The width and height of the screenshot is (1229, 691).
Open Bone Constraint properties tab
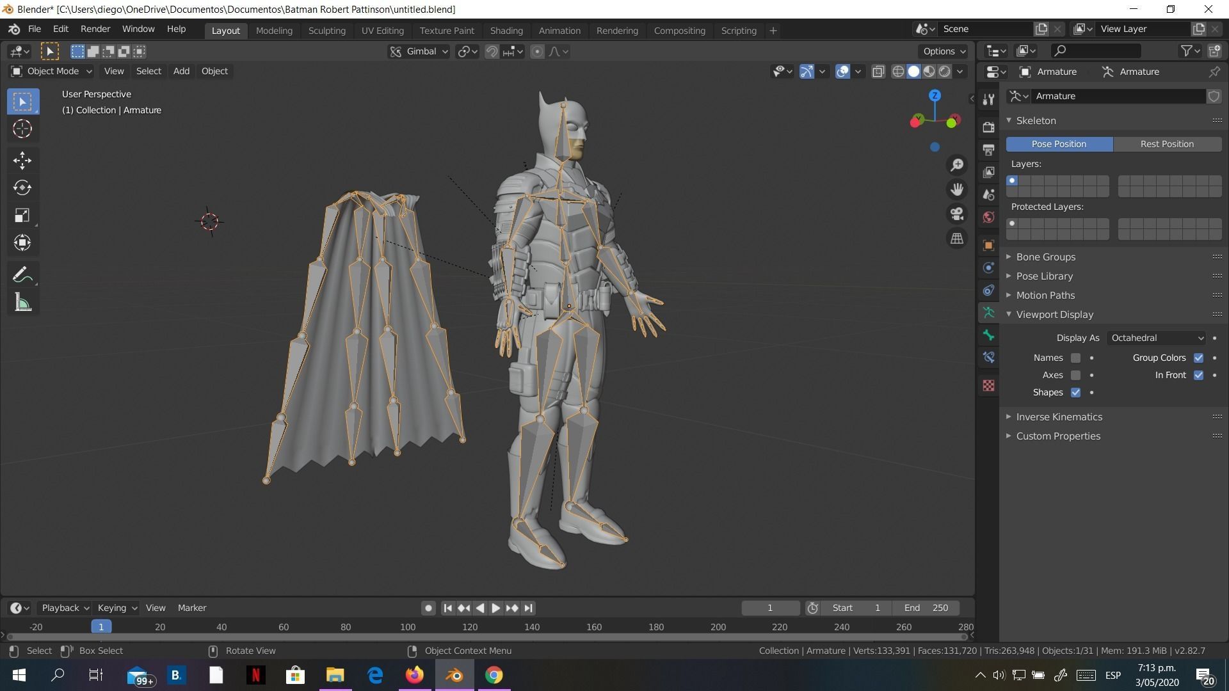click(x=989, y=358)
